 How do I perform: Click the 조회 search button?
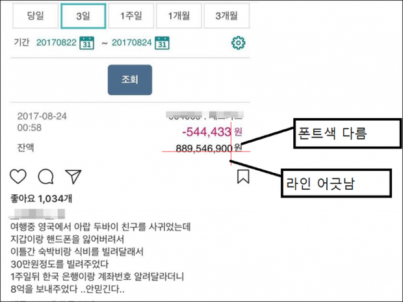(x=130, y=80)
